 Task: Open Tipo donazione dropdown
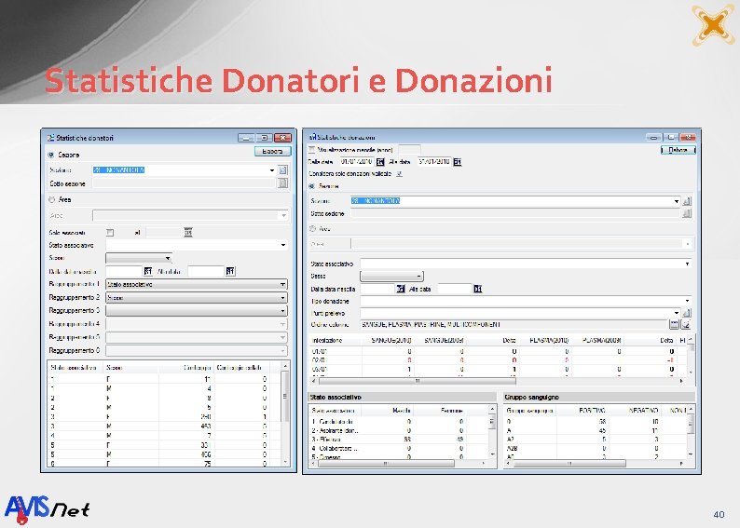point(687,301)
